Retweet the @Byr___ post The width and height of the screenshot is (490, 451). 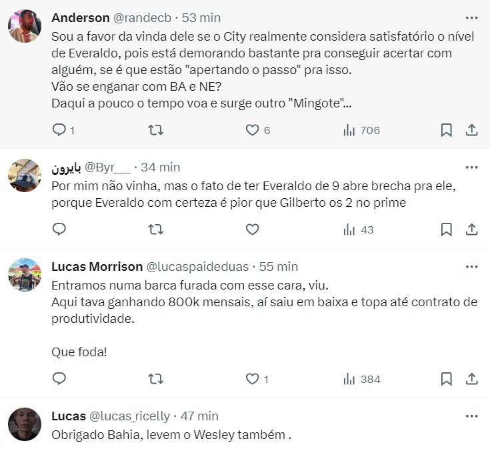click(x=155, y=230)
